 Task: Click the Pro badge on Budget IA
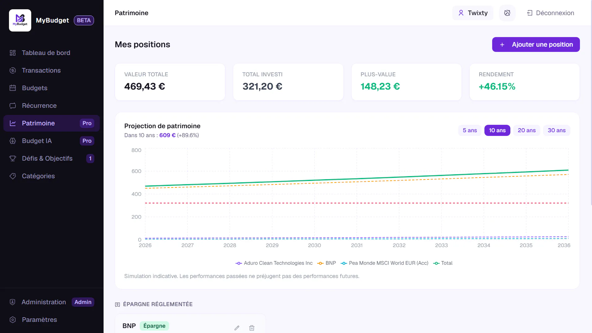click(x=87, y=141)
